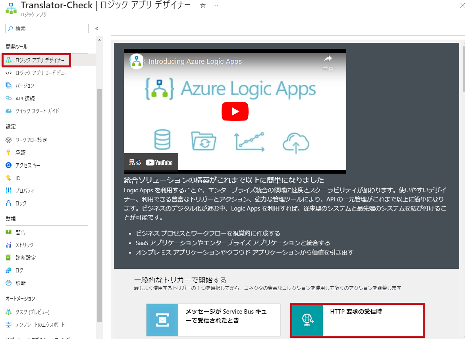The height and width of the screenshot is (339, 465).
Task: Click the sidebar vertical scrollbar
Action: click(x=99, y=205)
